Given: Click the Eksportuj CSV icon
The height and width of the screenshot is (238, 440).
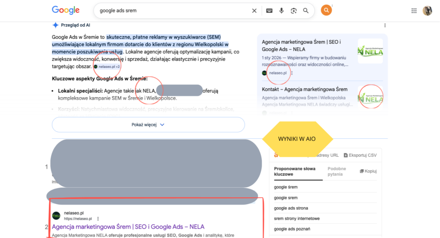Looking at the screenshot, I should point(346,155).
